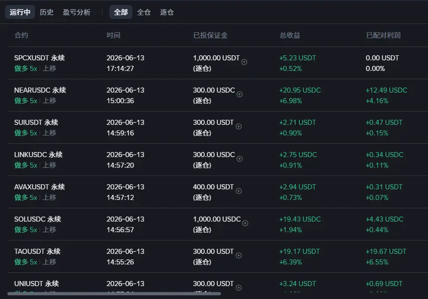Open LINKUSDC 永续 contract row

[38, 154]
